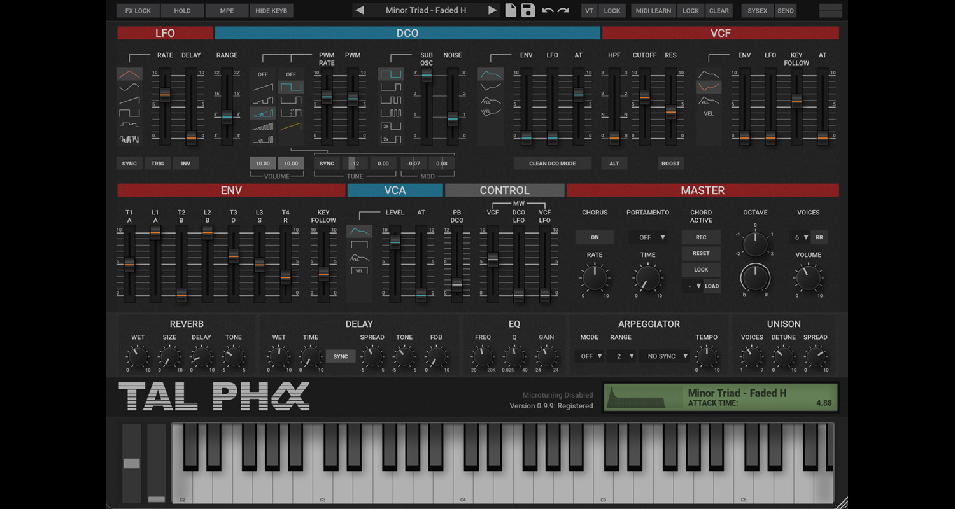Enable MPE mode
The height and width of the screenshot is (509, 955).
click(227, 11)
